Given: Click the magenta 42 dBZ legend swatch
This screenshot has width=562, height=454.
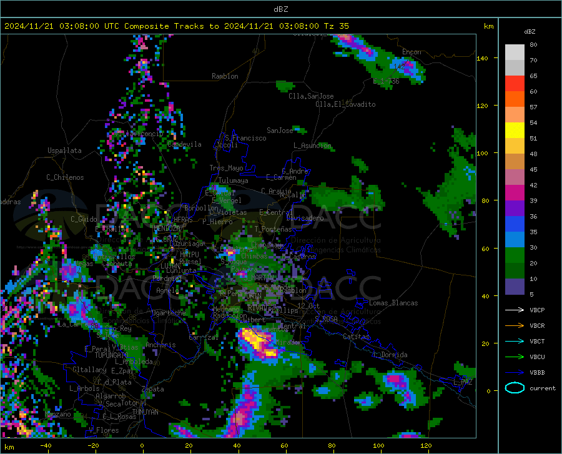Looking at the screenshot, I should tap(515, 192).
